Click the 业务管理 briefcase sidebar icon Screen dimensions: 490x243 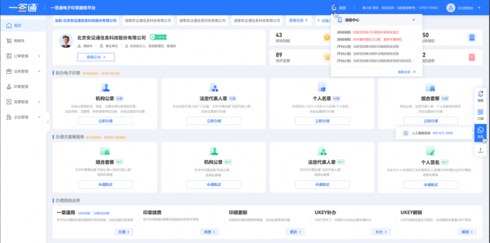point(9,71)
